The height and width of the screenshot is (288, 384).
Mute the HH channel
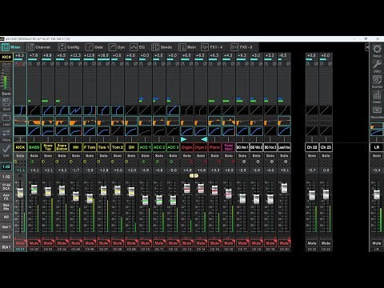tap(76, 243)
